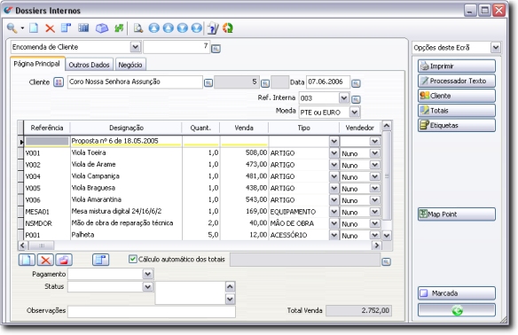The height and width of the screenshot is (335, 518).
Task: Click the Referência column header
Action: tap(47, 128)
